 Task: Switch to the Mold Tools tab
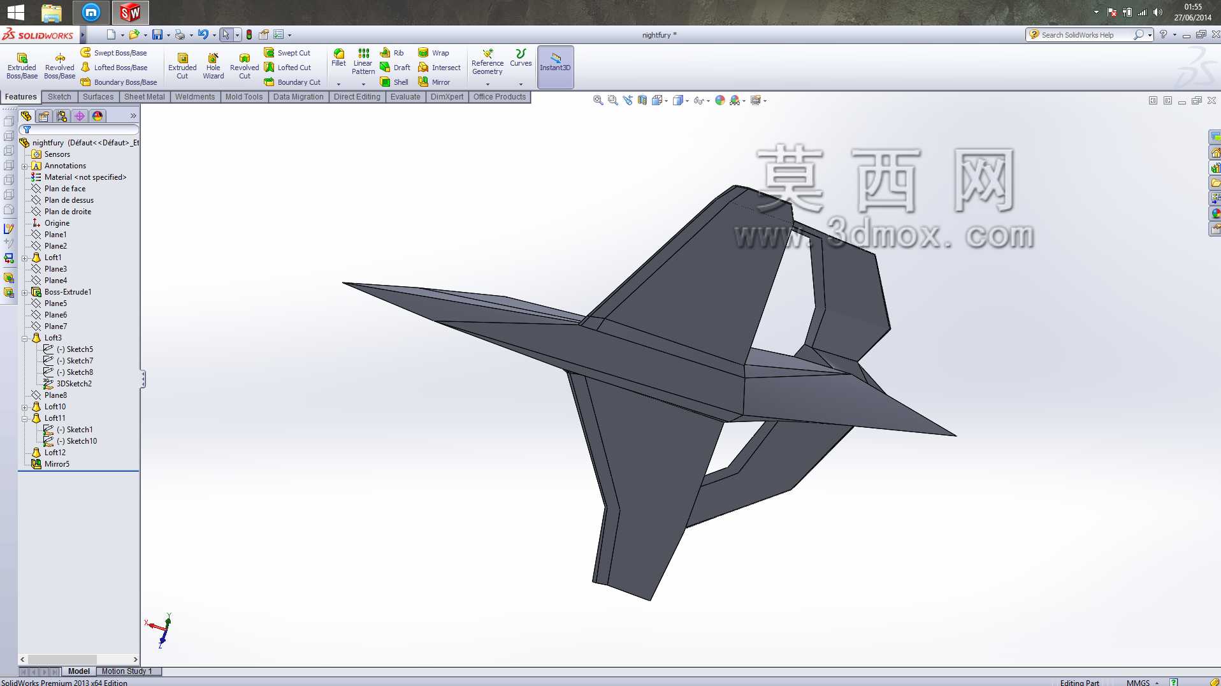pos(244,97)
